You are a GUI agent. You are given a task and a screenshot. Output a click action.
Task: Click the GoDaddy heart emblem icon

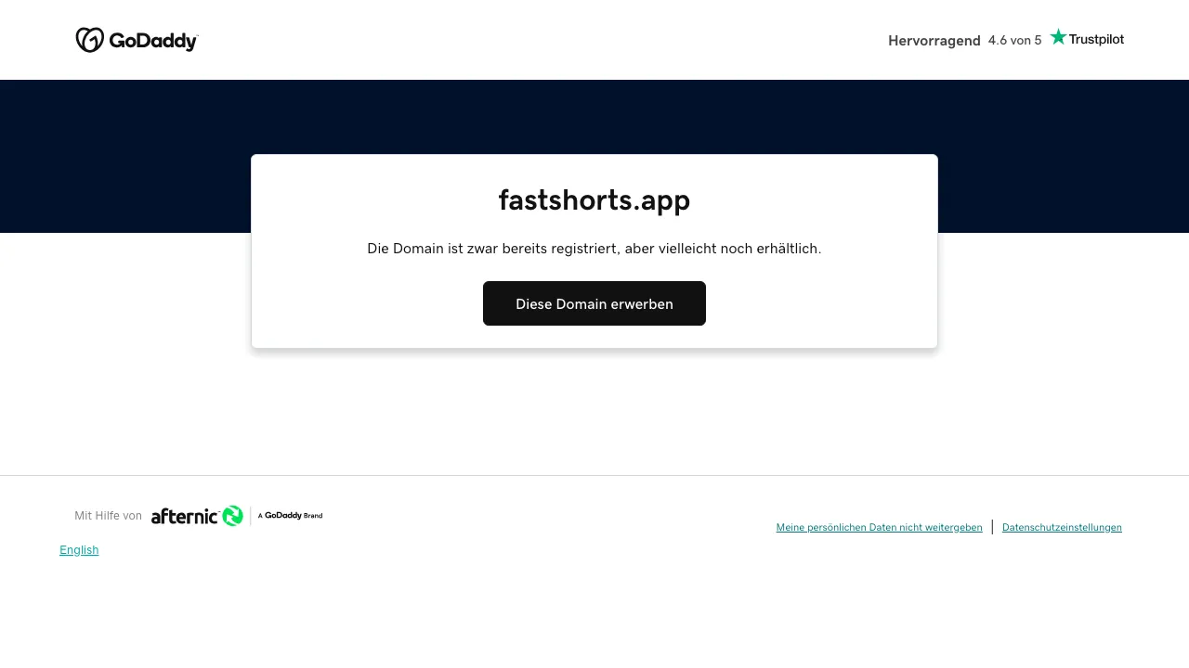(x=90, y=40)
